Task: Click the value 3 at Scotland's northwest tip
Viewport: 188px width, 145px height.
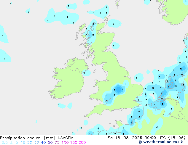Action: (93, 24)
